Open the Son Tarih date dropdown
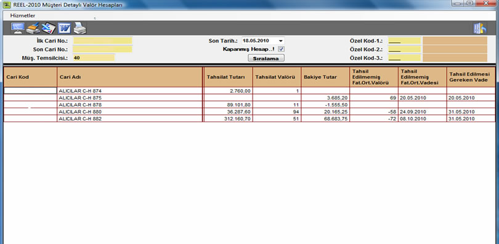Viewport: 499px width, 244px height. point(281,41)
